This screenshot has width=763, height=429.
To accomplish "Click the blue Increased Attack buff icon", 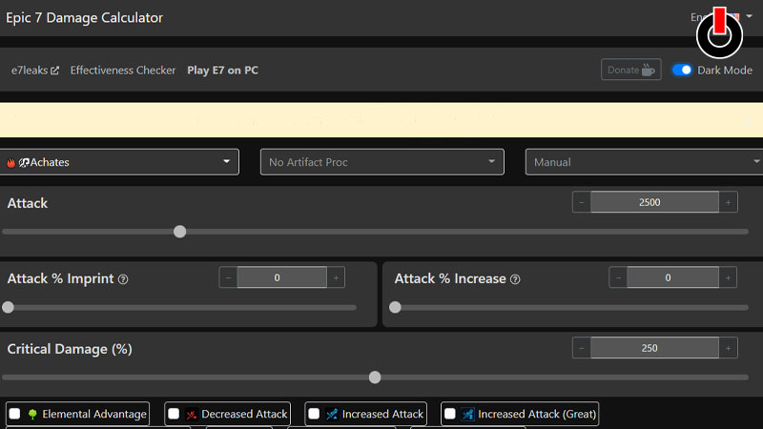I will coord(332,415).
